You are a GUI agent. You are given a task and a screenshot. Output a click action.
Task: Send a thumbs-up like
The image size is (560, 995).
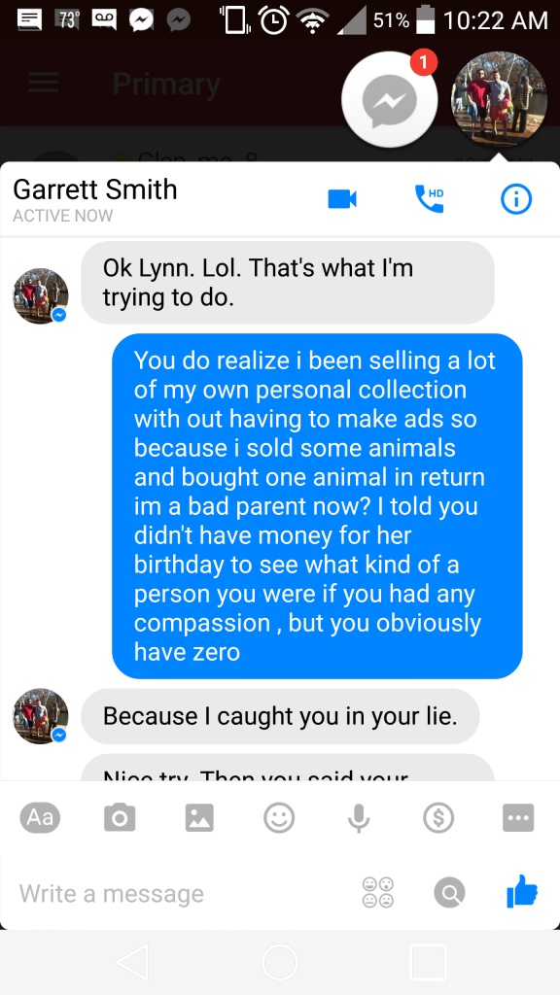[x=521, y=892]
